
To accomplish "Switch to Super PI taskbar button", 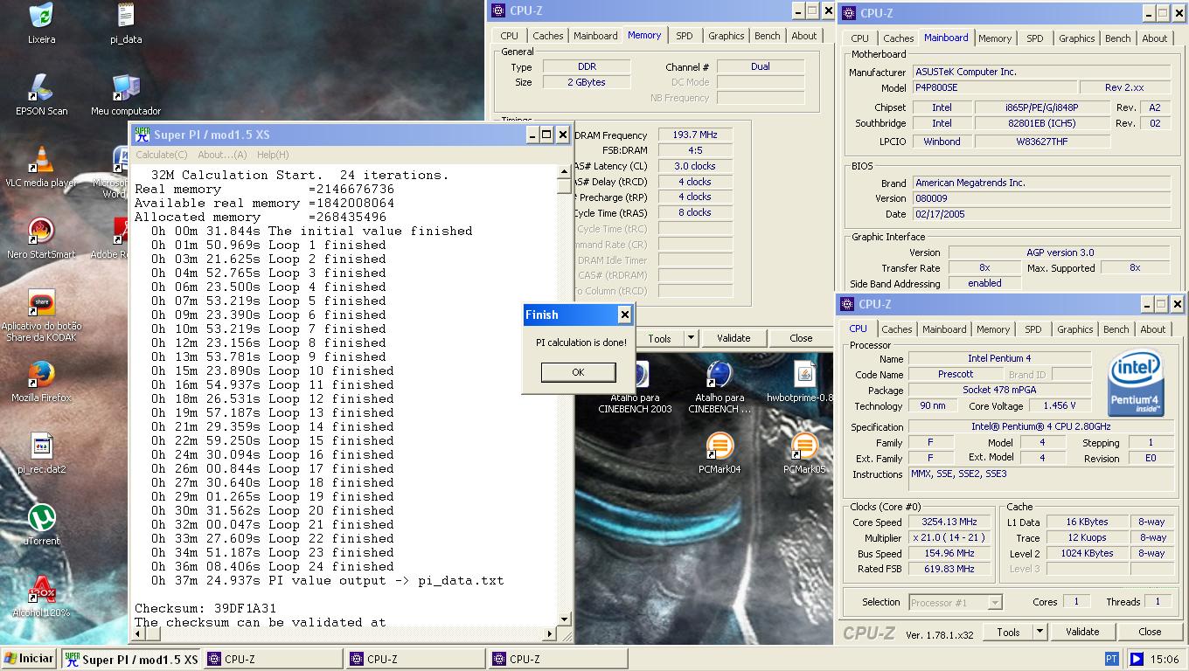I will click(x=132, y=659).
